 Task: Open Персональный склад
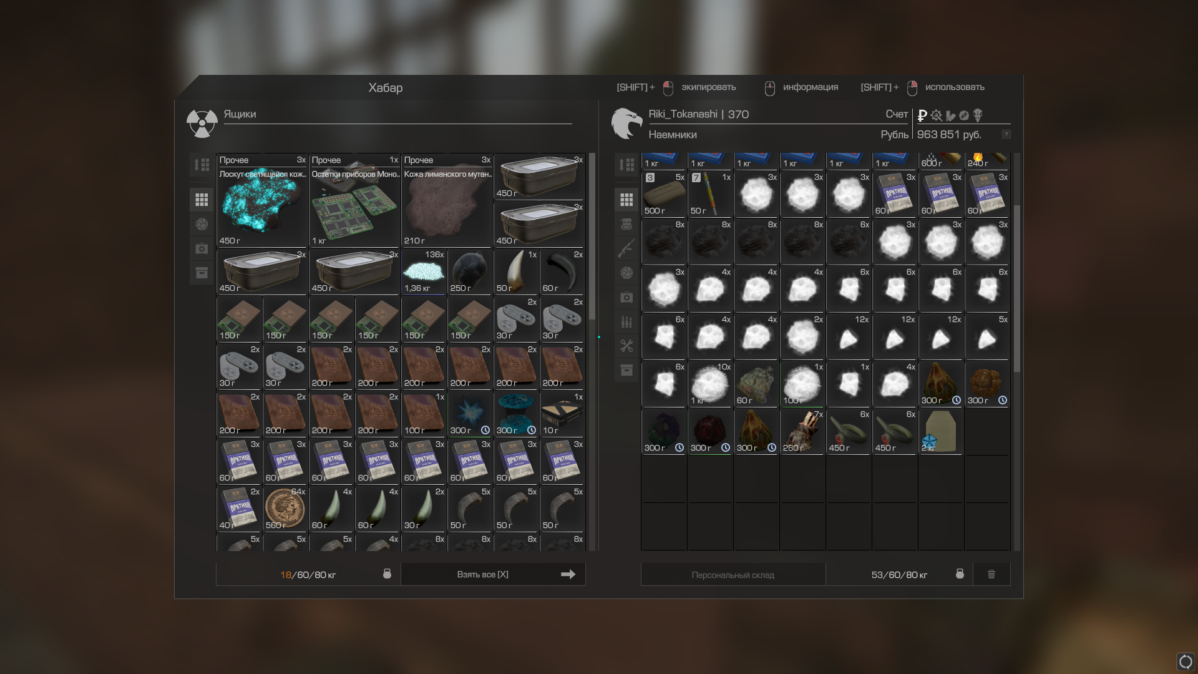pos(733,574)
